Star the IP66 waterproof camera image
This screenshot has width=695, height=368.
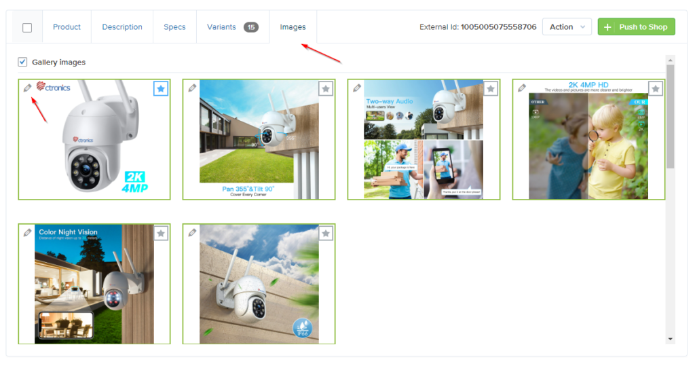click(x=326, y=234)
